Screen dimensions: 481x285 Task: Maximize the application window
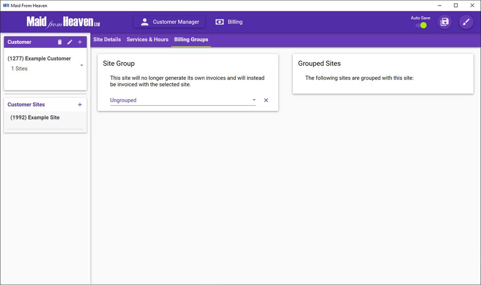point(456,5)
